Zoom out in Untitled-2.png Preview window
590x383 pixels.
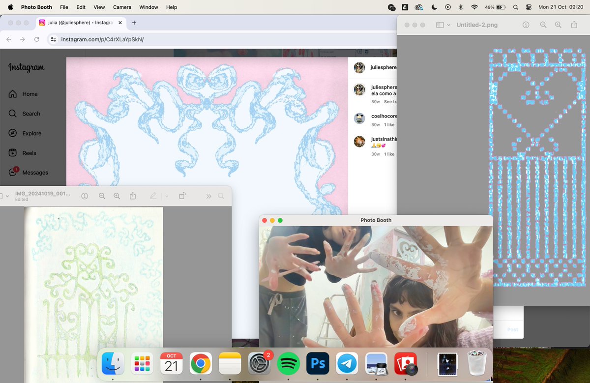[x=543, y=25]
